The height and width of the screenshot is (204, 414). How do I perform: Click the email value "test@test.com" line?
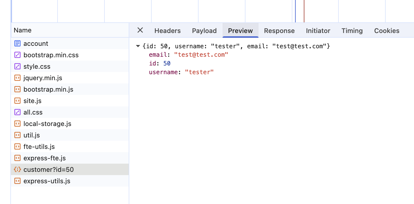tap(188, 55)
